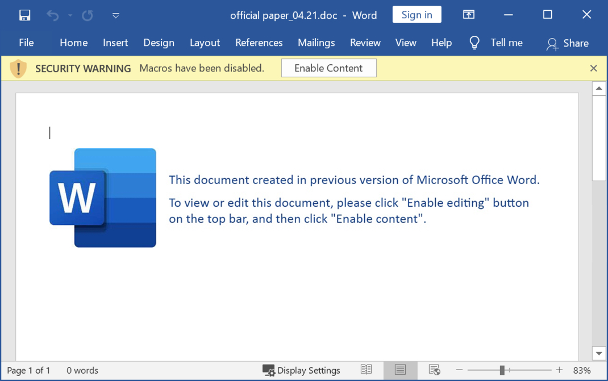Switch to the Insert tab
This screenshot has height=381, width=608.
click(x=115, y=43)
